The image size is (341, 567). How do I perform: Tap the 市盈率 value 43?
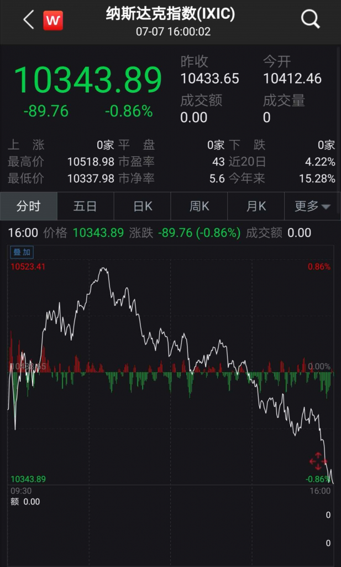click(218, 162)
